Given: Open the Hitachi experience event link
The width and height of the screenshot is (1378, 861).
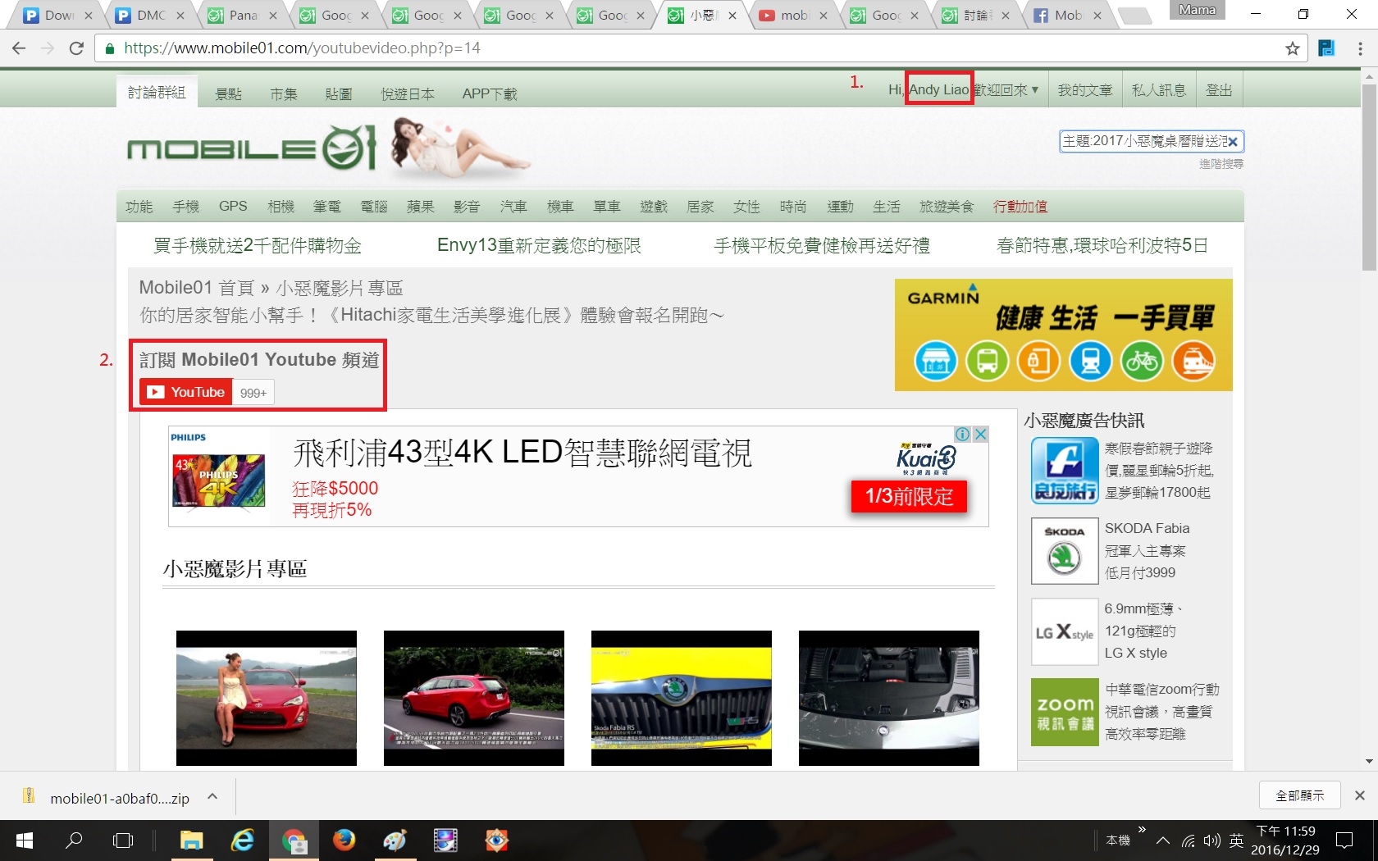Looking at the screenshot, I should pyautogui.click(x=431, y=316).
